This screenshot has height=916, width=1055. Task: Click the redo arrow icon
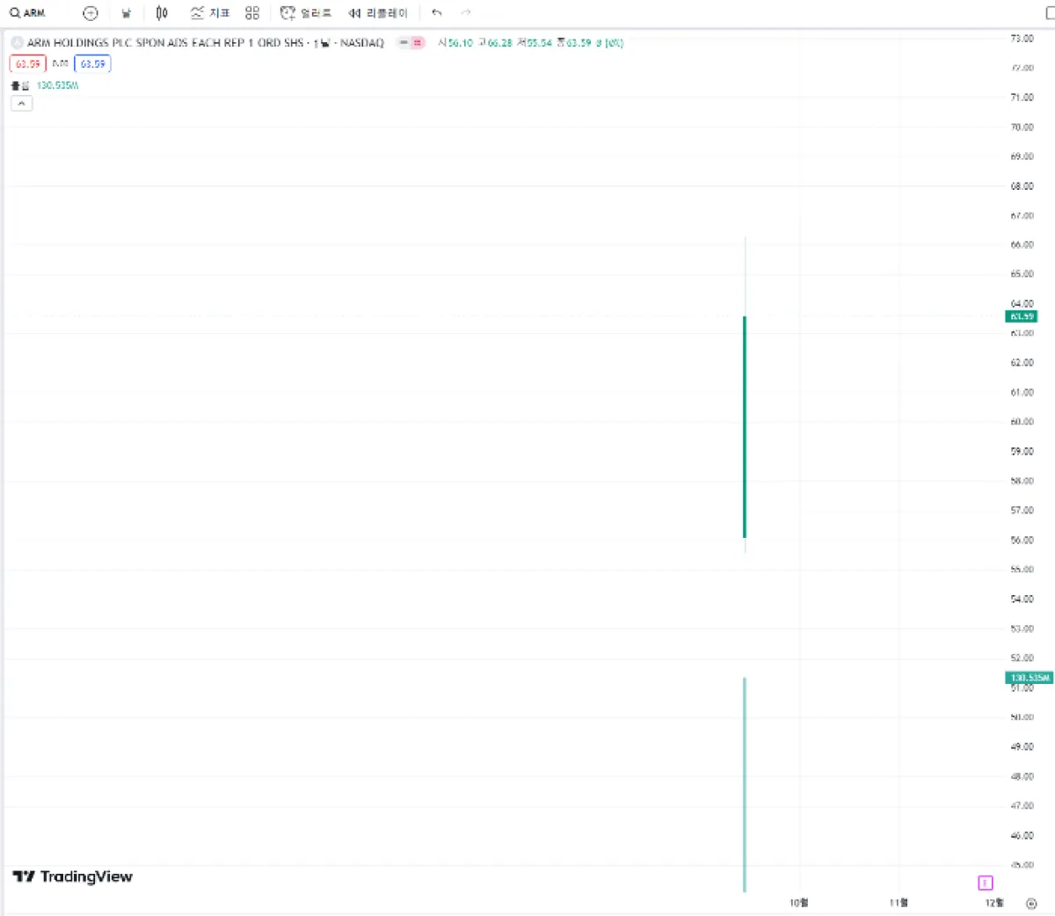click(x=465, y=12)
